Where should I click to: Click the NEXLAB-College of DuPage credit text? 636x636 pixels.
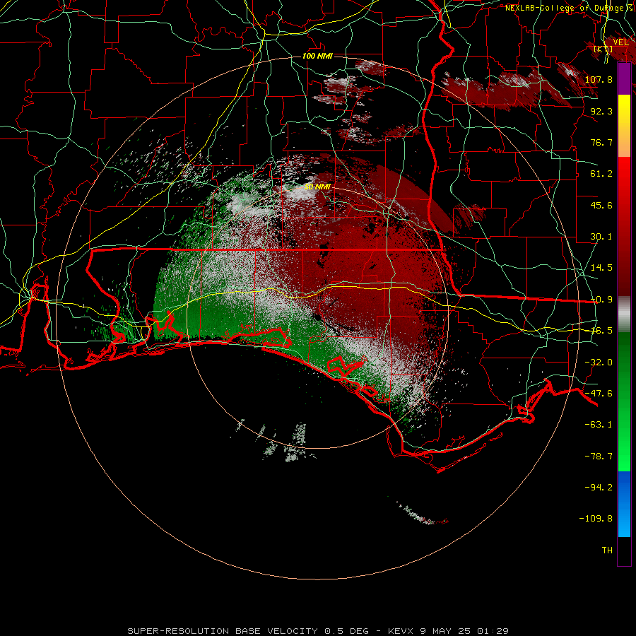coord(570,8)
